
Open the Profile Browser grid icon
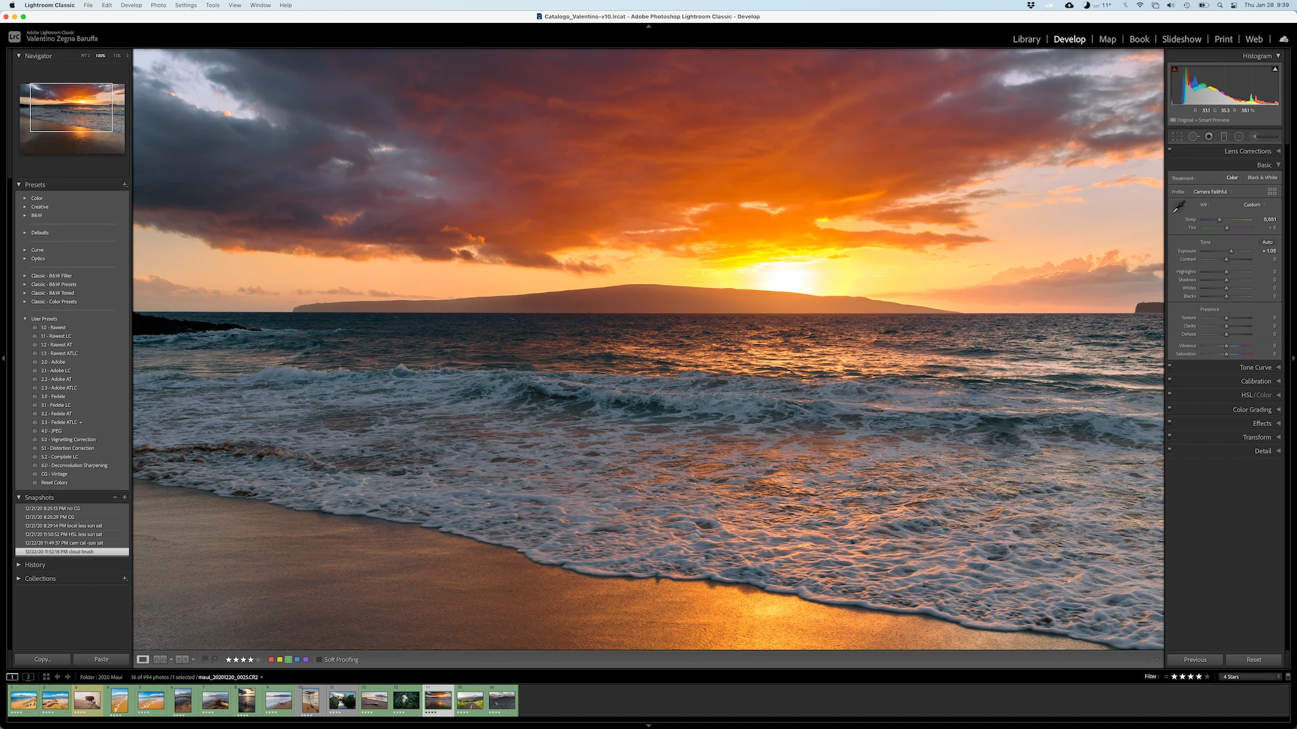click(x=1272, y=192)
